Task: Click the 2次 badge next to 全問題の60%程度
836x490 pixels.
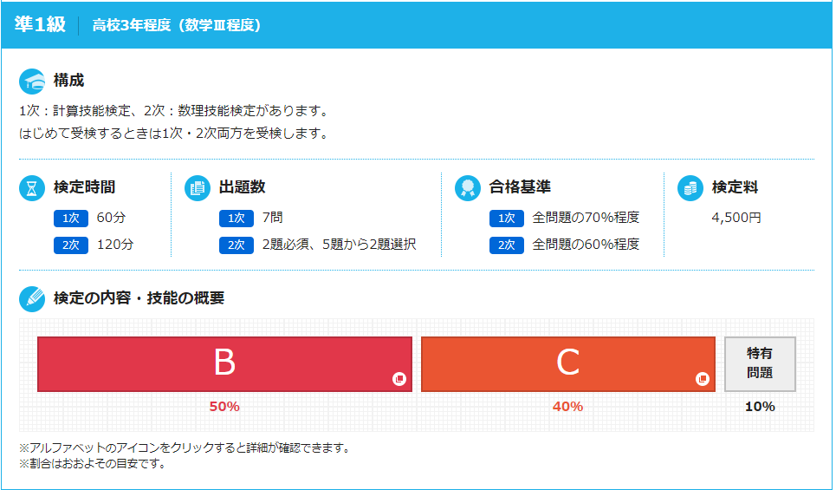Action: click(506, 245)
